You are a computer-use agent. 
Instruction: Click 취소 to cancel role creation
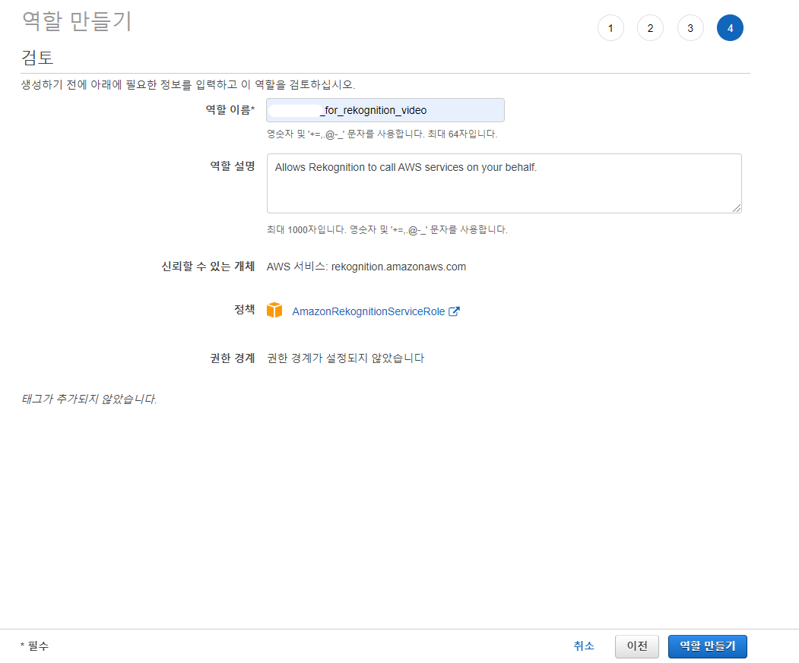pos(584,646)
